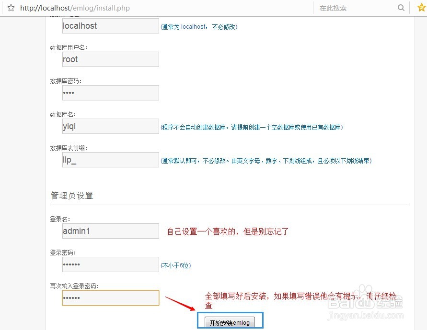
Task: Click the 数据库名 label
Action: tap(63, 114)
